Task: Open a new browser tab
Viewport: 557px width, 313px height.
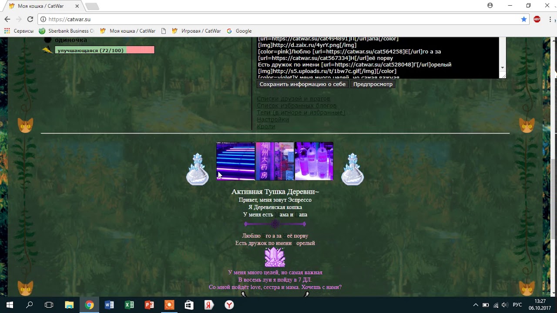Action: pyautogui.click(x=92, y=6)
